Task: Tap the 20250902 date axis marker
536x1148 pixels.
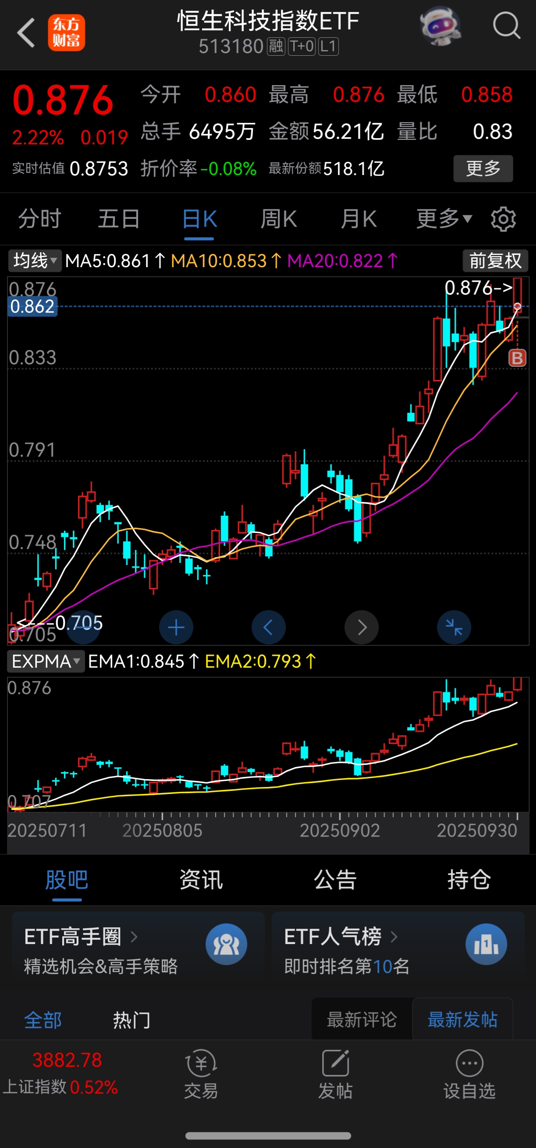Action: [x=340, y=830]
